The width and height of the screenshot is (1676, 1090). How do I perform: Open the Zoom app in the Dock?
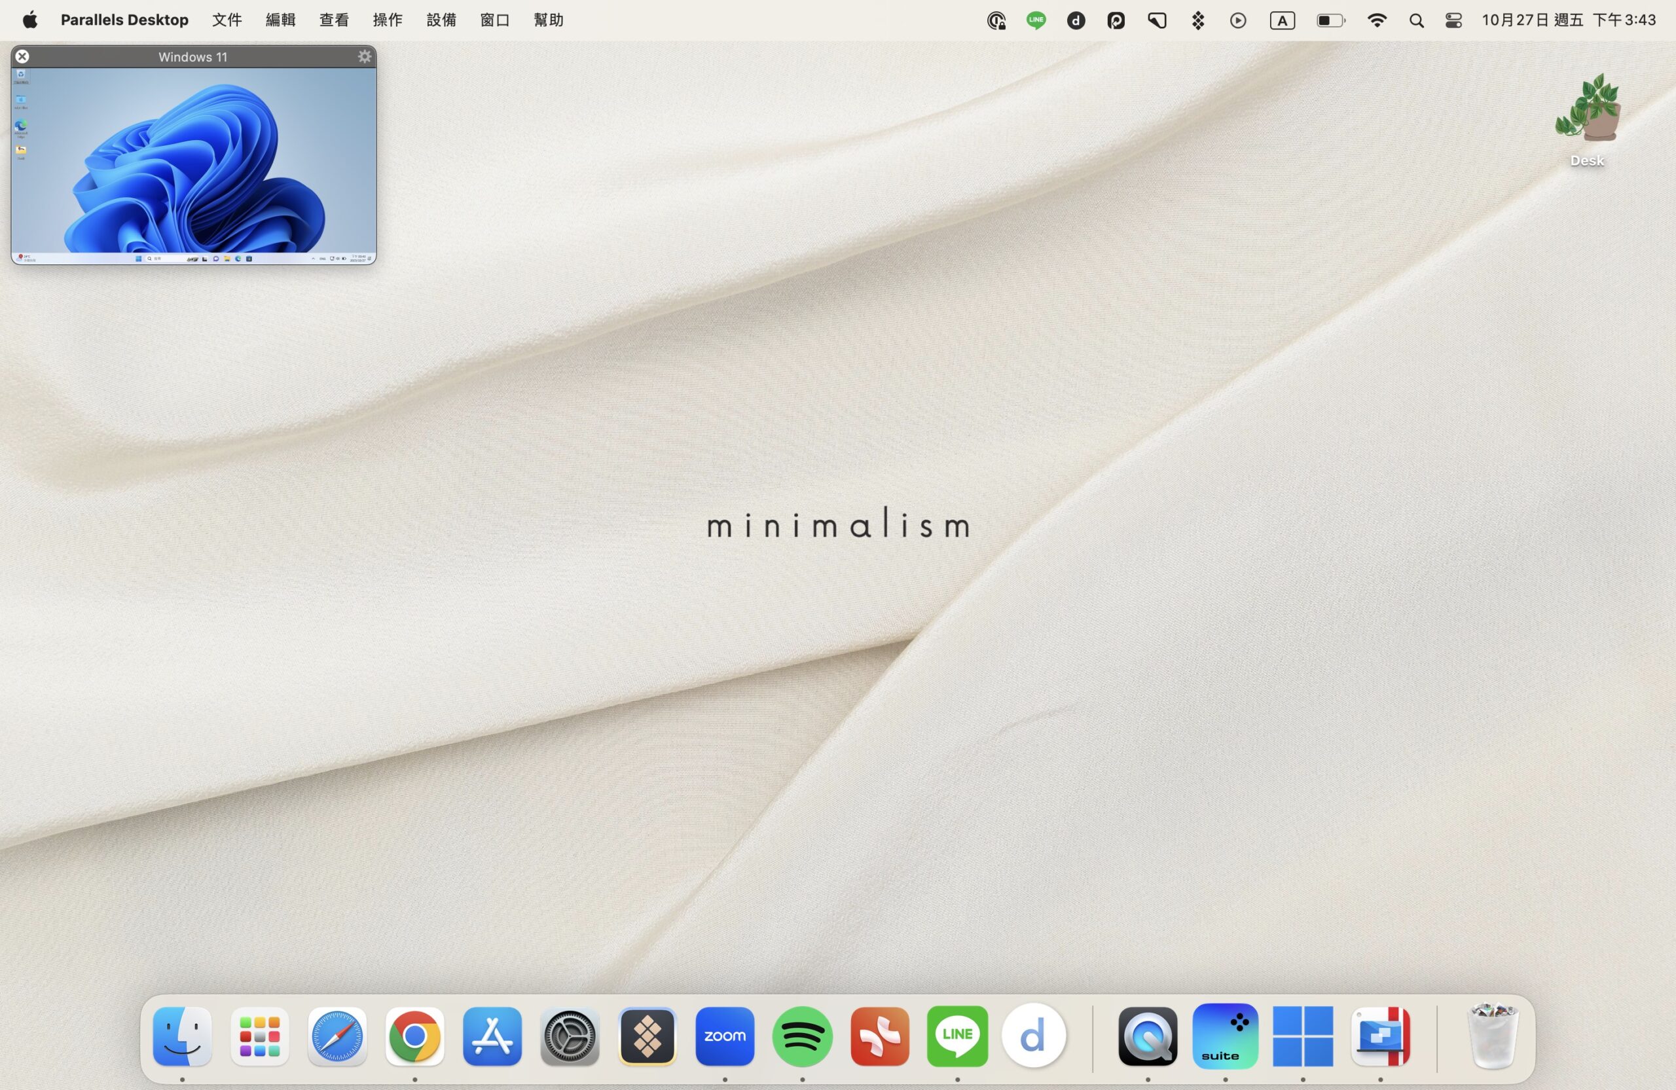pyautogui.click(x=725, y=1036)
